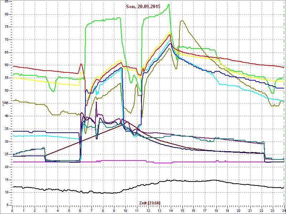
Task: Choose hour 16 on the time axis
Action: coord(193,211)
